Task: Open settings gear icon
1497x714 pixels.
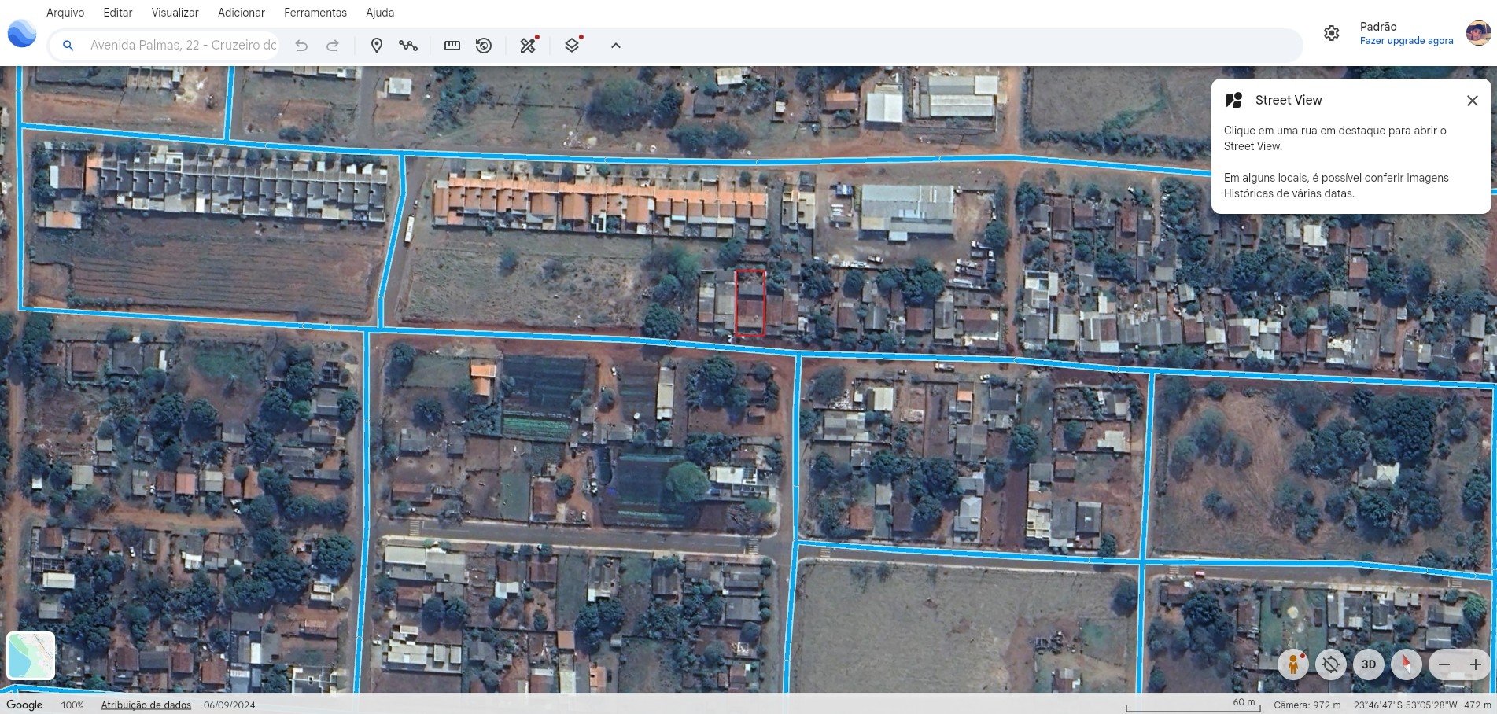Action: 1332,33
